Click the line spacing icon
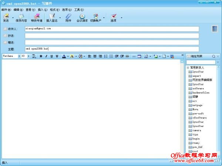 [34, 56]
